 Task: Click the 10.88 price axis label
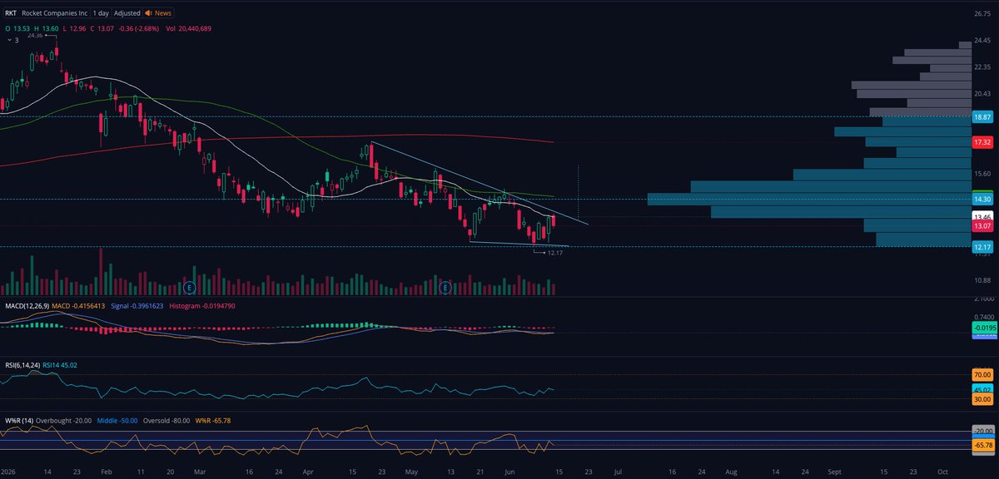(x=982, y=280)
